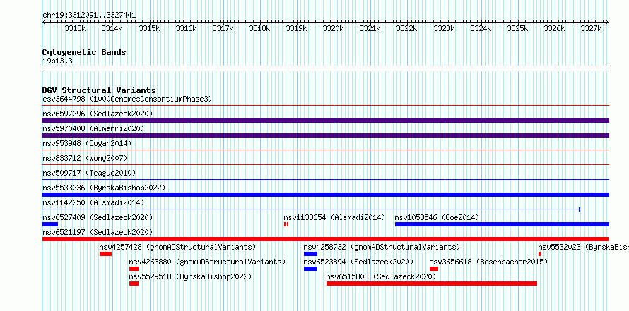Open nsv4263880 gnomAD variant label

point(207,262)
